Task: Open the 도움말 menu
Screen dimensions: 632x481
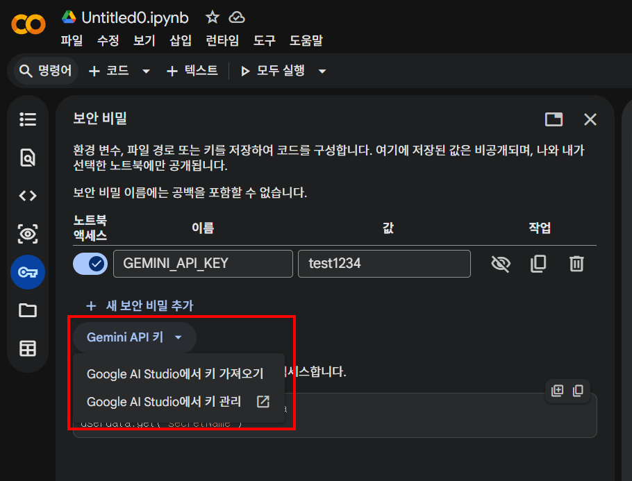Action: pyautogui.click(x=306, y=40)
